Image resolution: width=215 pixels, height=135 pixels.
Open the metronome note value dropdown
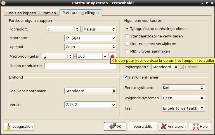pyautogui.click(x=57, y=56)
